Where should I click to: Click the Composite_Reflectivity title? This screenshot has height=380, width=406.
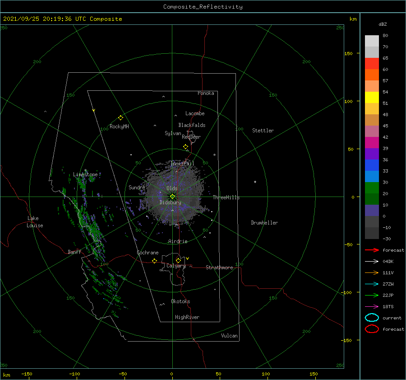click(203, 7)
